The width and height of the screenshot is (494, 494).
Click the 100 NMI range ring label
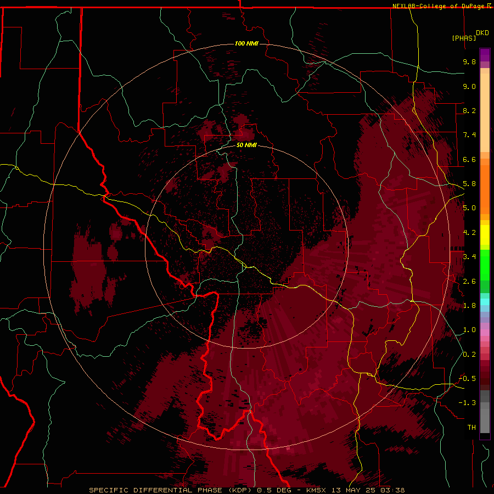(x=246, y=43)
